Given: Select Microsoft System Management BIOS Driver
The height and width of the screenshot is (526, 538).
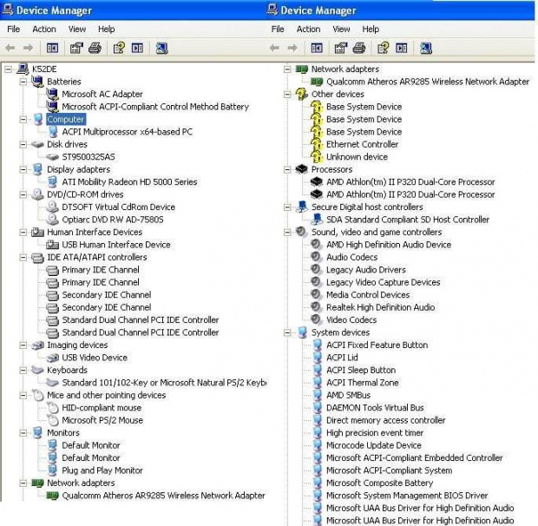Looking at the screenshot, I should [407, 495].
